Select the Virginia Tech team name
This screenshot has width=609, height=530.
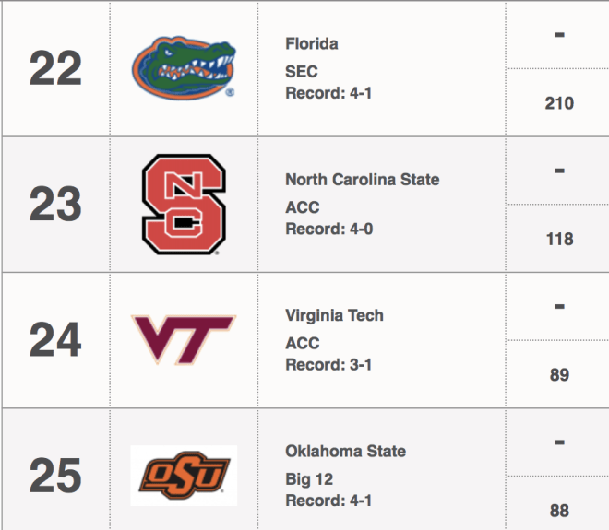tap(334, 315)
